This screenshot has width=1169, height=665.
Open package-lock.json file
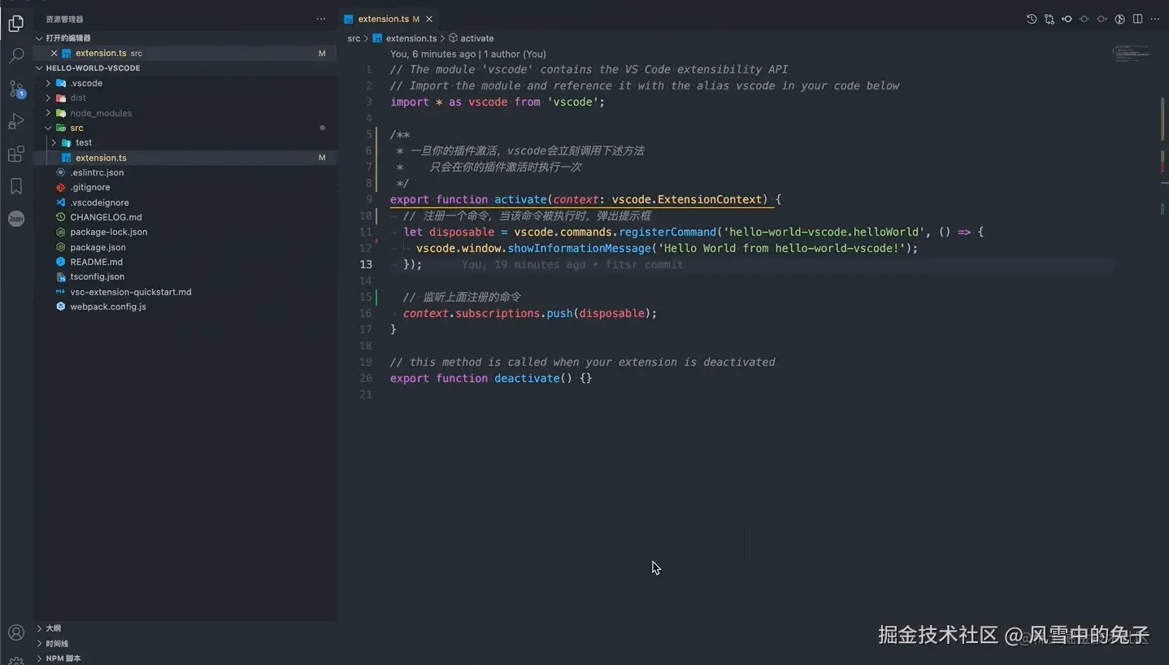184,232
